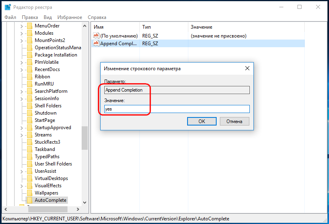Click the MountPoints2 folder icon
Image resolution: width=329 pixels, height=224 pixels.
[30, 40]
